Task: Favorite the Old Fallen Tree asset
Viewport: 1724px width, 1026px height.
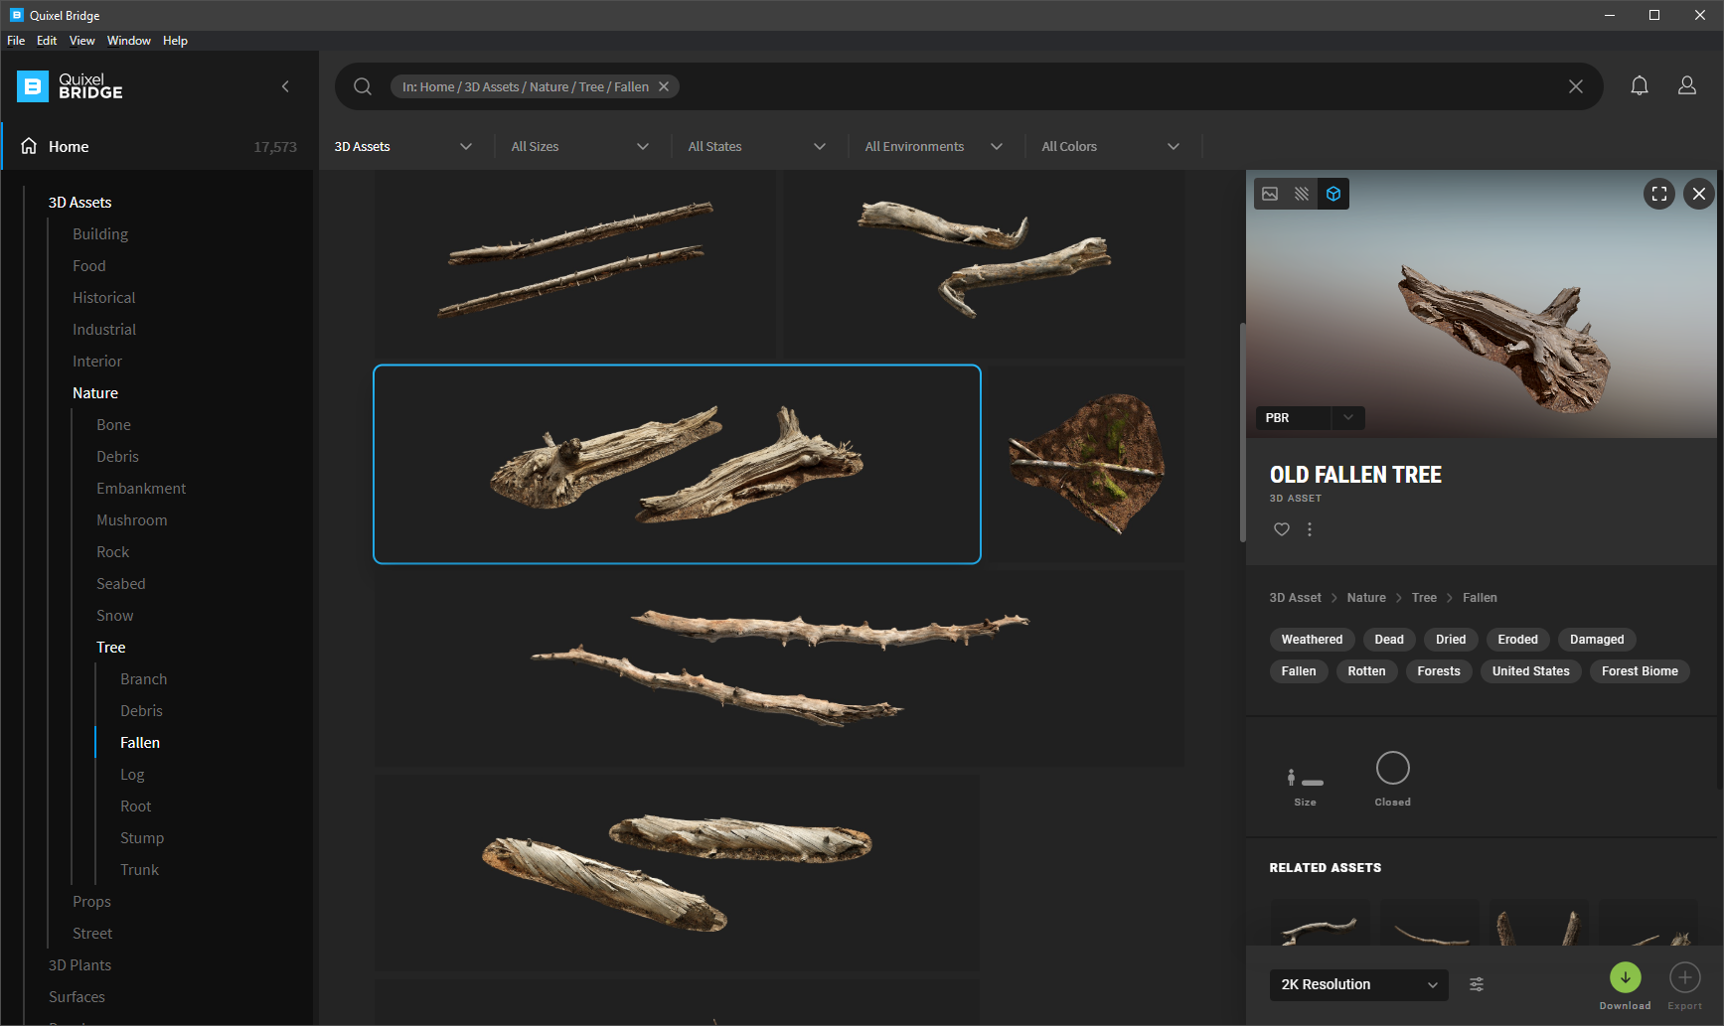Action: [x=1282, y=529]
